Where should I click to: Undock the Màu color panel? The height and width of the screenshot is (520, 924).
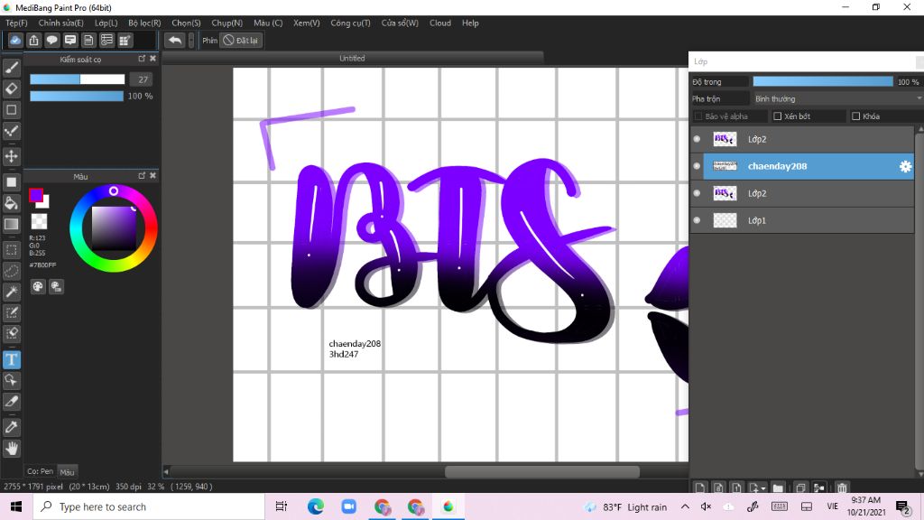pos(142,176)
